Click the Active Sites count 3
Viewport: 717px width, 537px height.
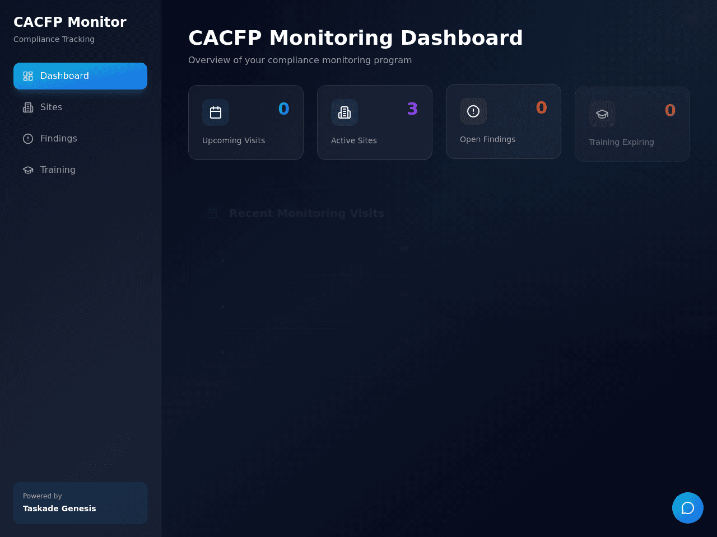[413, 109]
